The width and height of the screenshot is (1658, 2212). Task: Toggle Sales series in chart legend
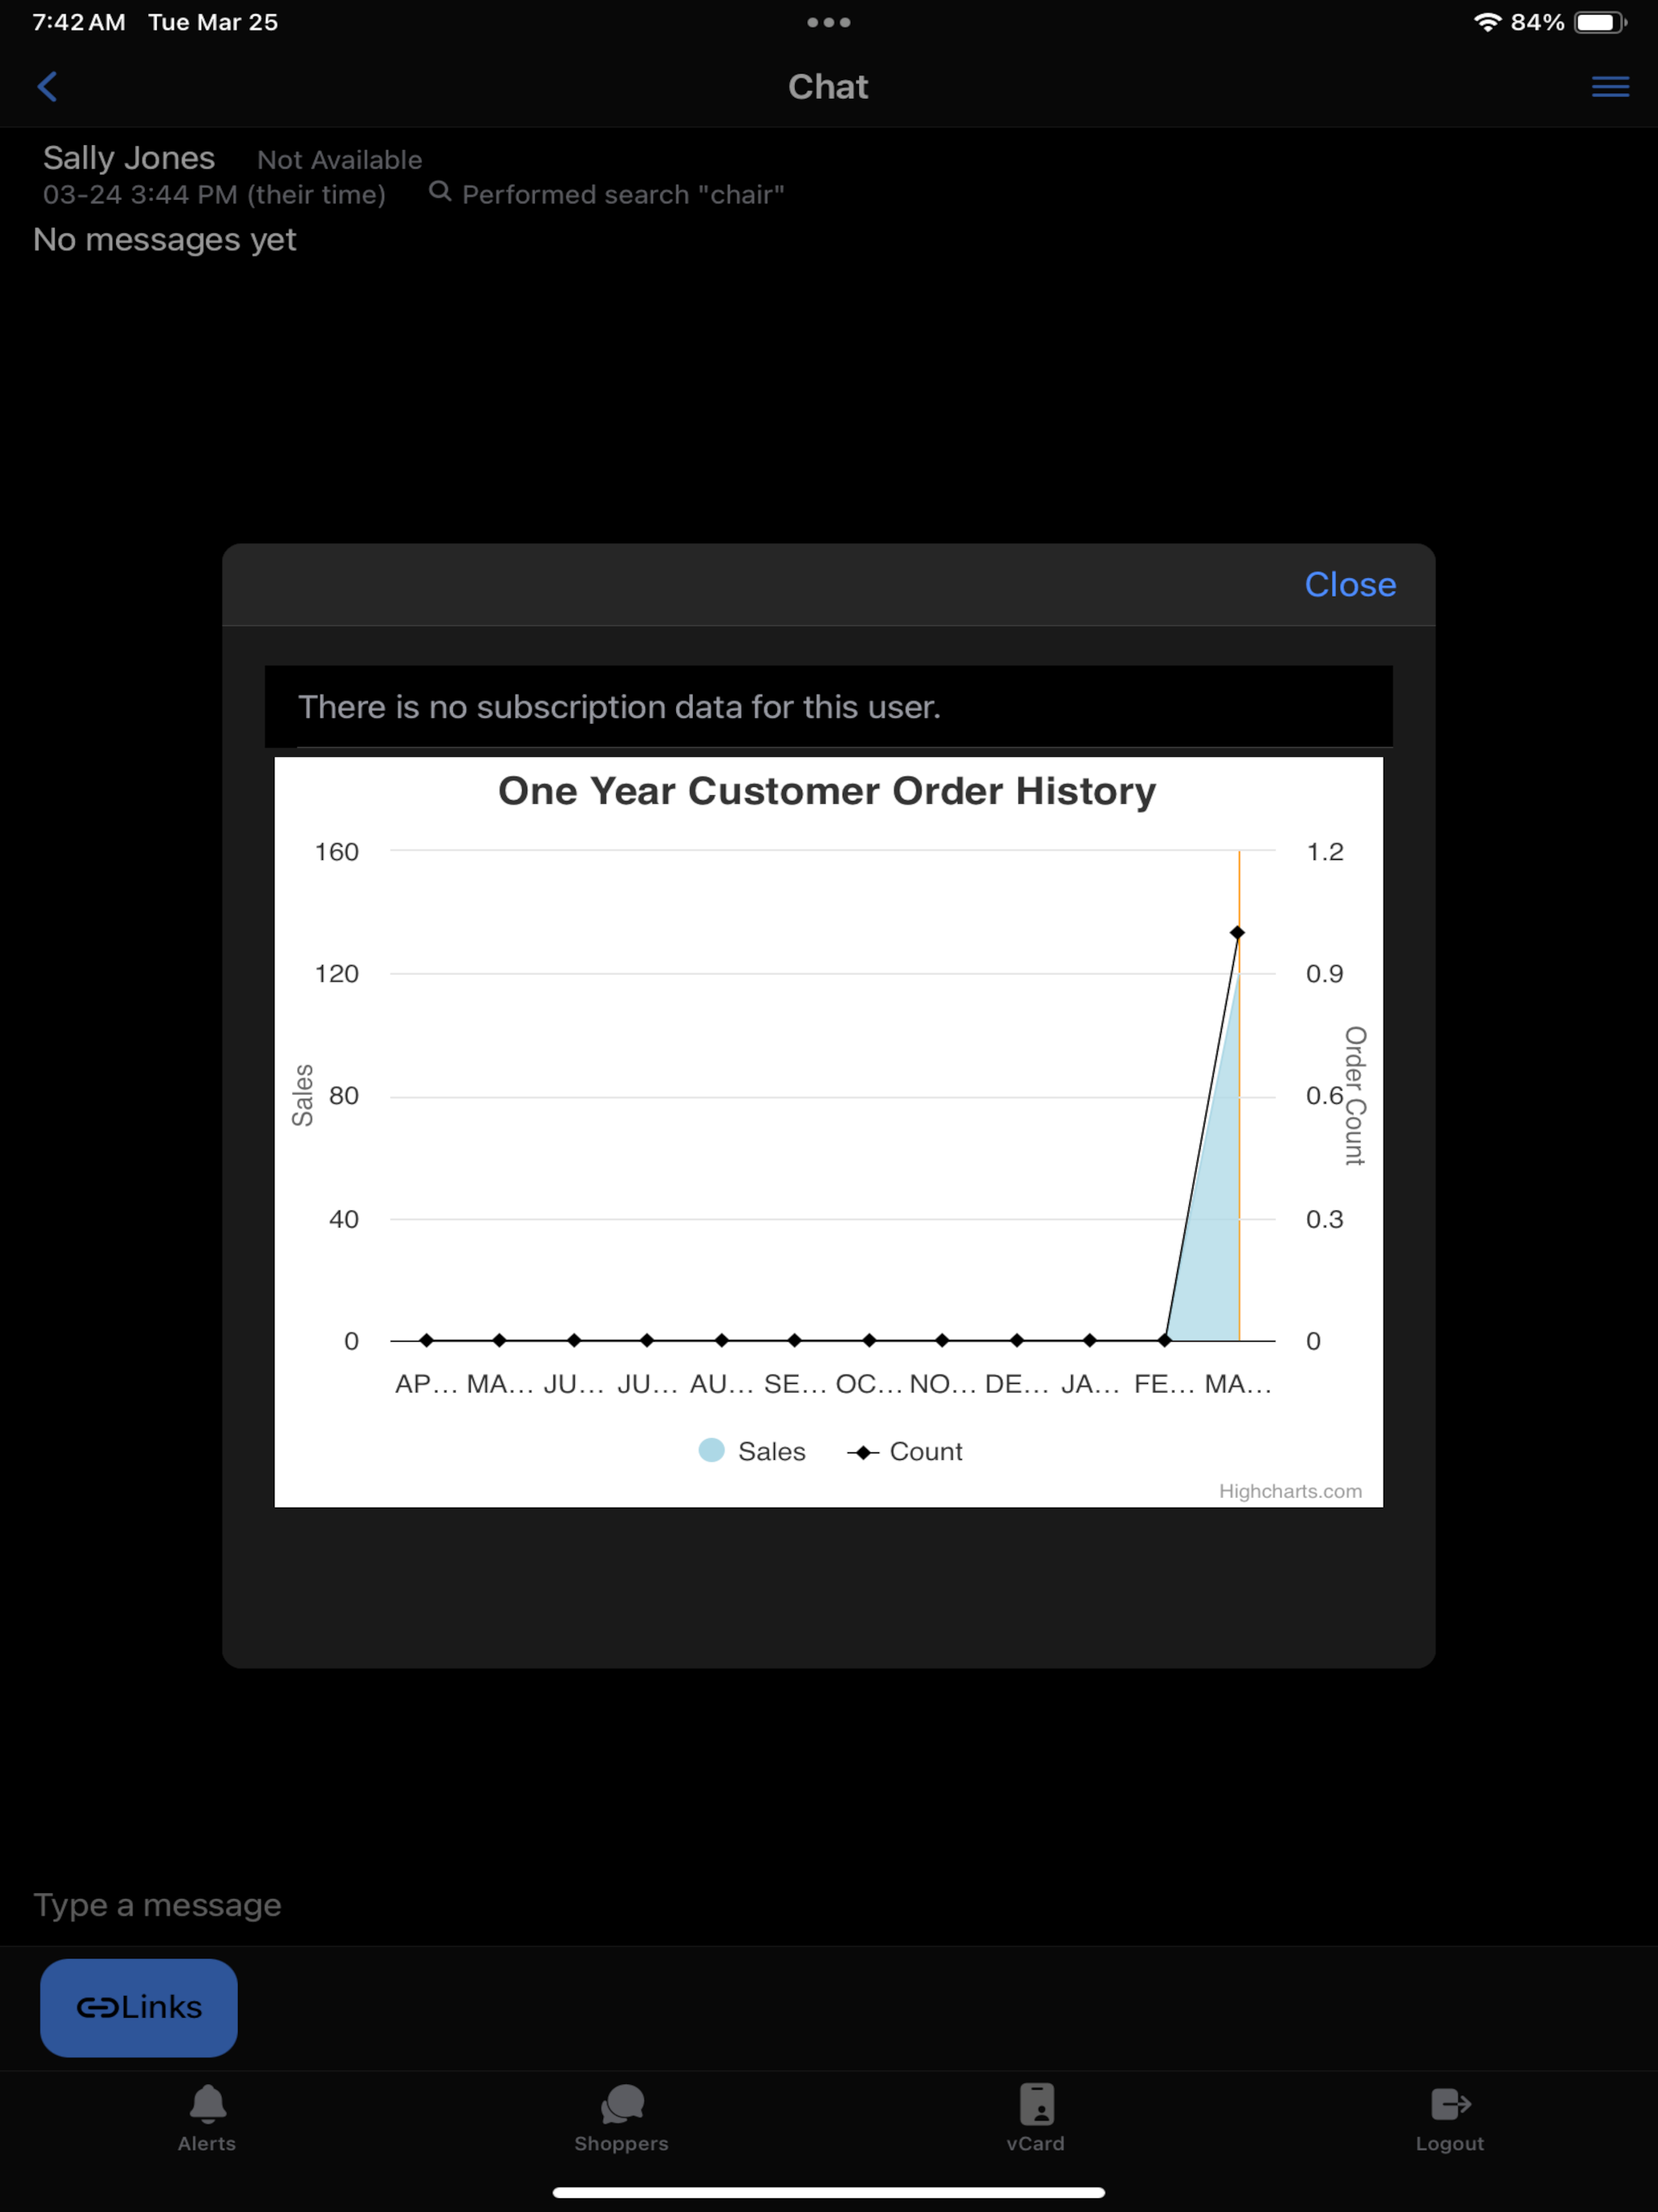coord(752,1451)
